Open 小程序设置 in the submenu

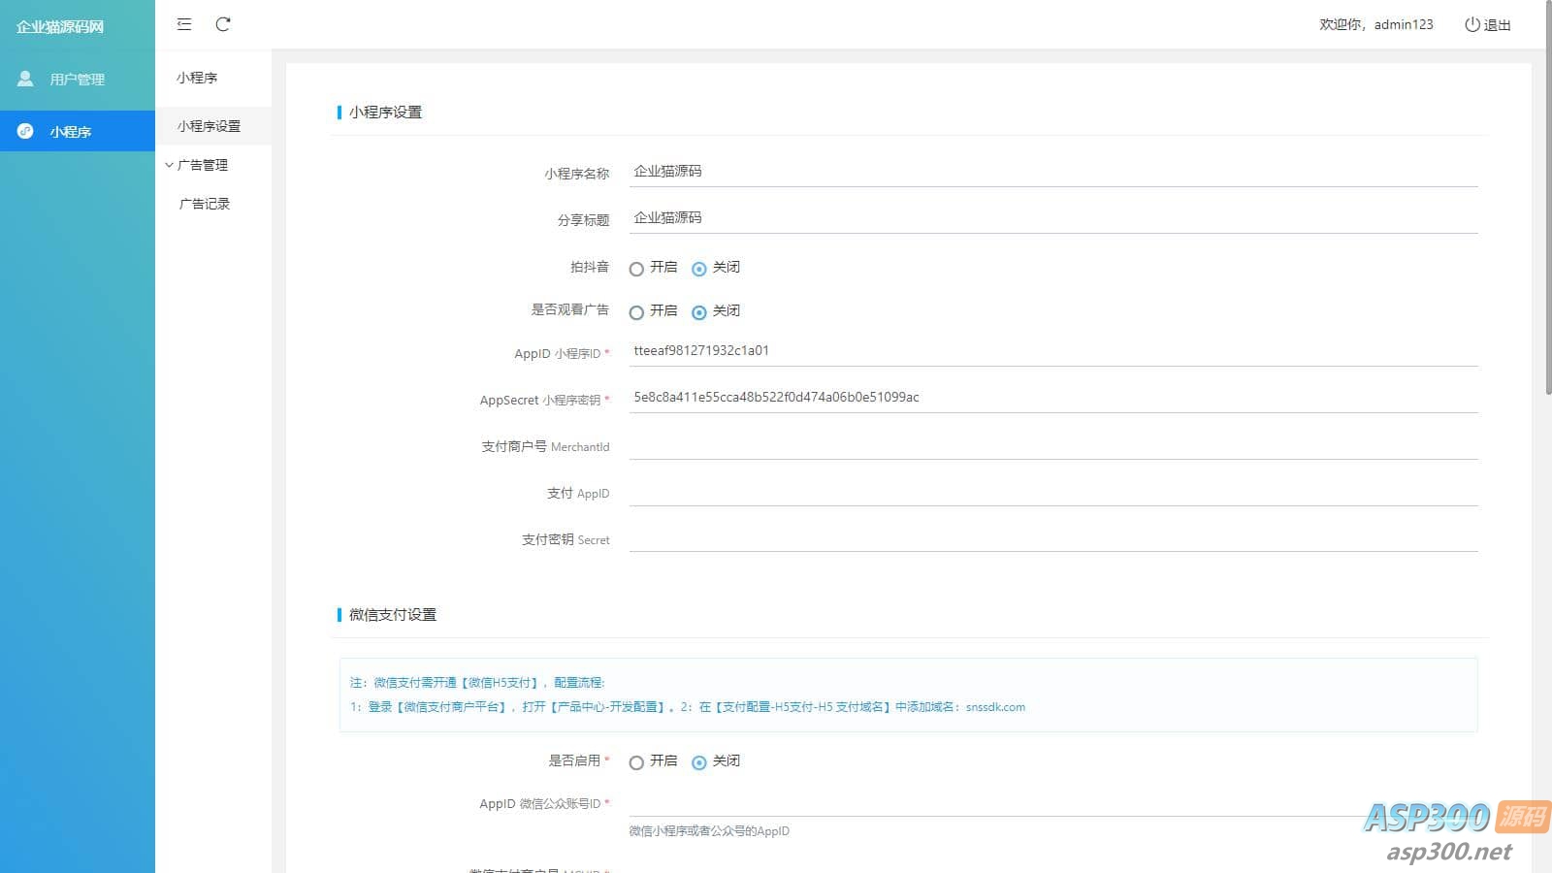click(209, 126)
